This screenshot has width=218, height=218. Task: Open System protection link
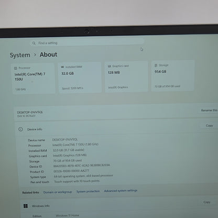(x=88, y=191)
